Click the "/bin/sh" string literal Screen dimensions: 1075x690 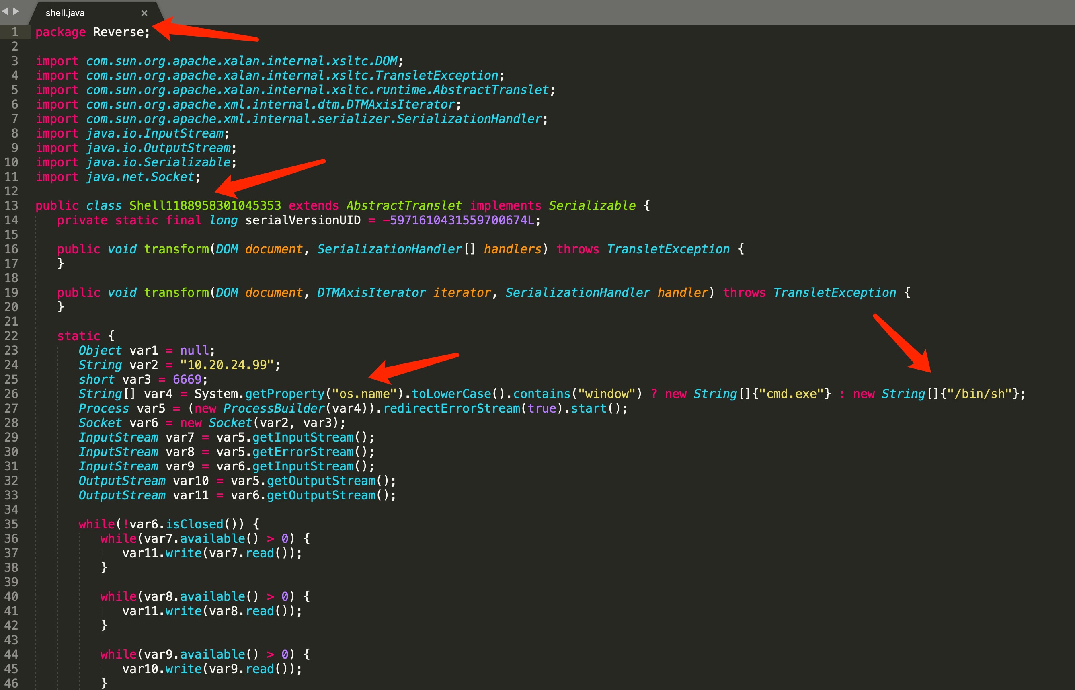coord(980,394)
